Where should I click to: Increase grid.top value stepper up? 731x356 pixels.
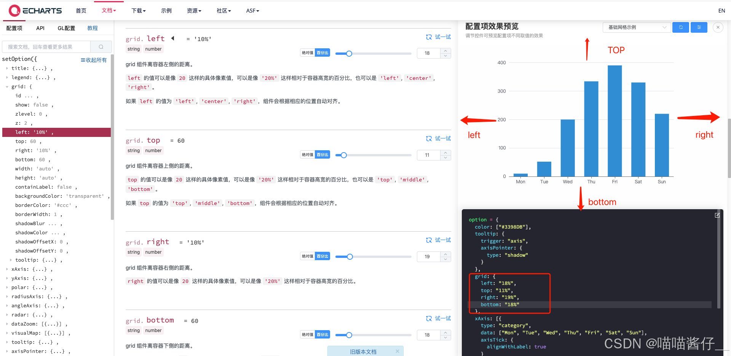[445, 153]
